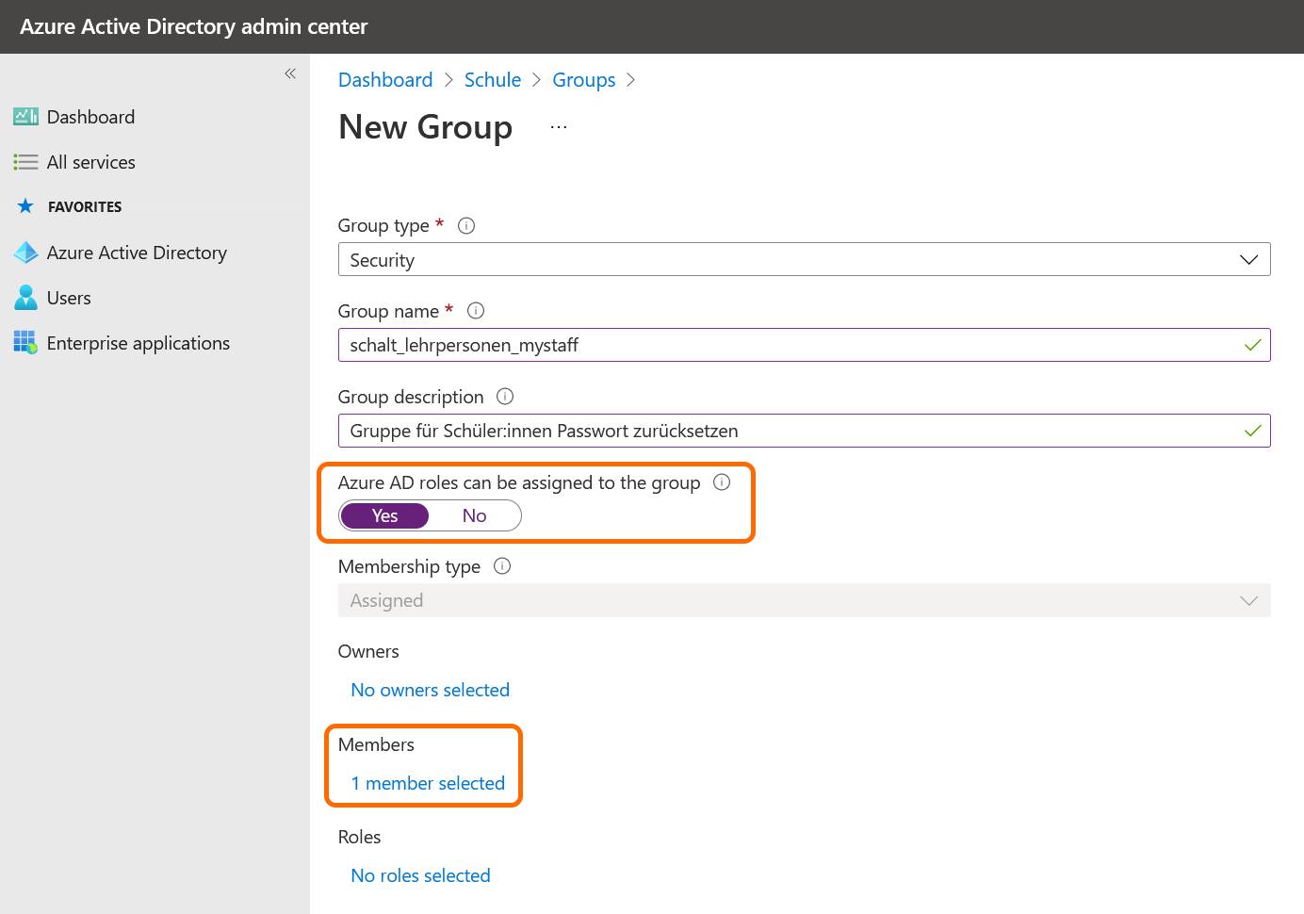The height and width of the screenshot is (914, 1304).
Task: Open the 1 member selected link
Action: (x=428, y=784)
